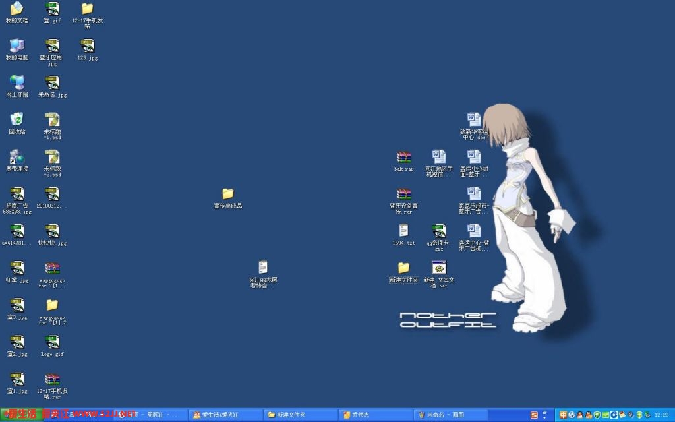Select the 招商广告588X98.jpg file
Viewport: 675px width, 422px height.
(16, 200)
